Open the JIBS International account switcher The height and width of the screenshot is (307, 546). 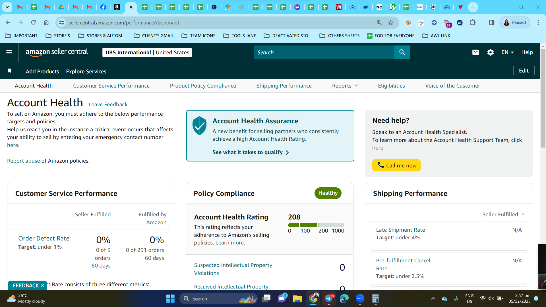pos(147,52)
